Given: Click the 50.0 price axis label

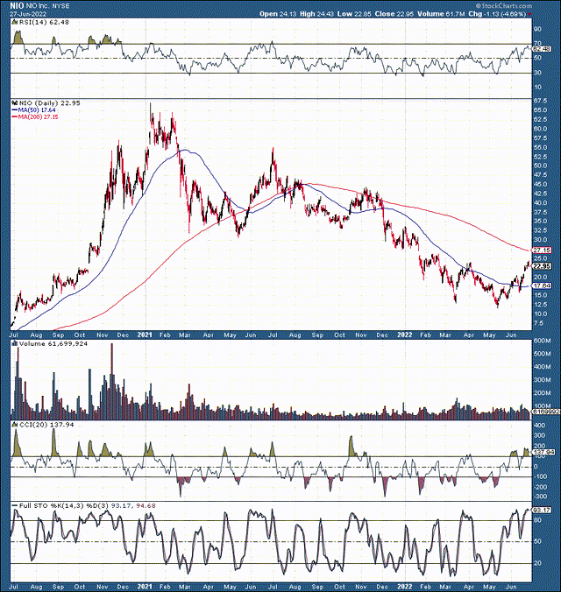Looking at the screenshot, I should tap(540, 166).
